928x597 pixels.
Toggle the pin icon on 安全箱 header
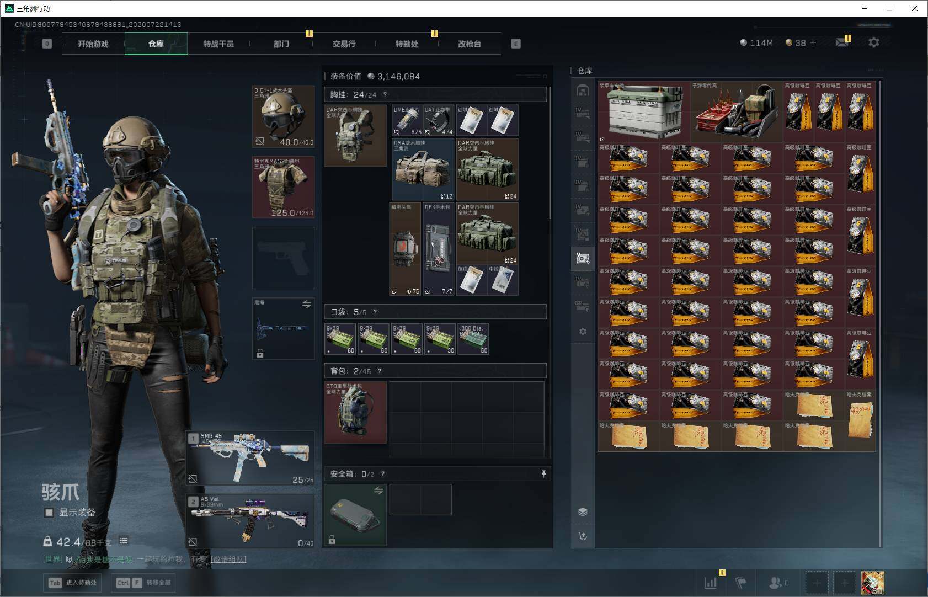coord(543,473)
